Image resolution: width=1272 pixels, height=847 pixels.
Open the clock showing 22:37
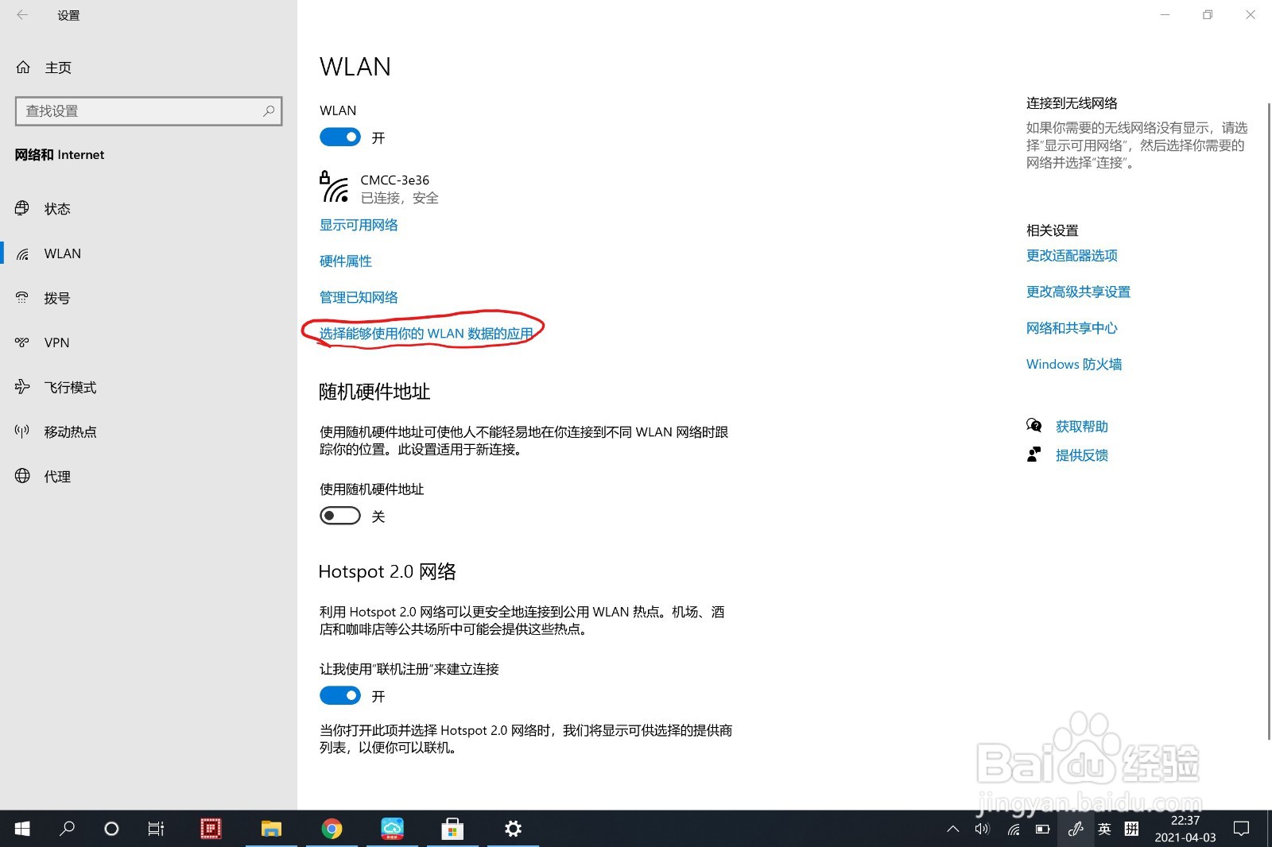(1185, 829)
